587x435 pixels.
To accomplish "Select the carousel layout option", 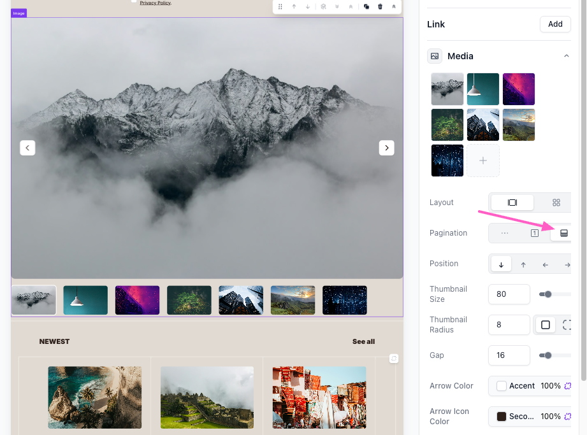I will coord(512,203).
